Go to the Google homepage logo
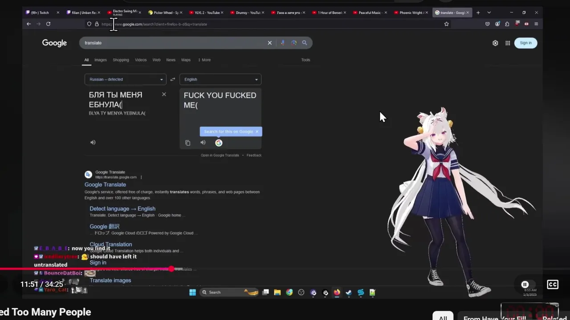The height and width of the screenshot is (320, 570). 54,43
